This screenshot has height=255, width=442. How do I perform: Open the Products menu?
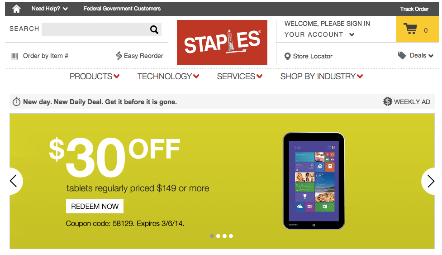(x=95, y=77)
